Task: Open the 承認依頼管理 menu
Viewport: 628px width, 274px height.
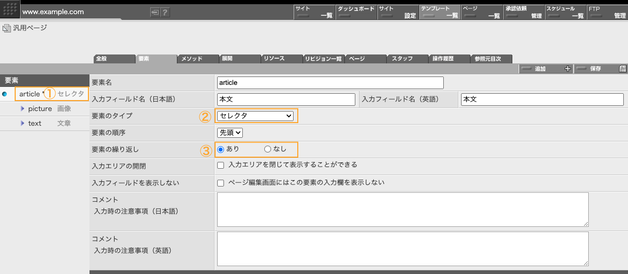Action: (523, 12)
